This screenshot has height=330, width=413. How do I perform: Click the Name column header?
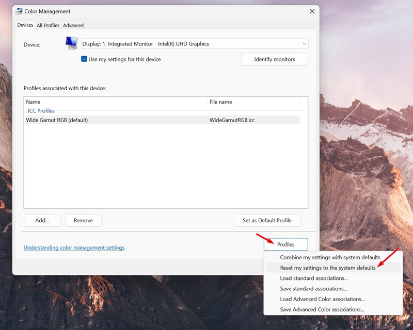(x=116, y=102)
